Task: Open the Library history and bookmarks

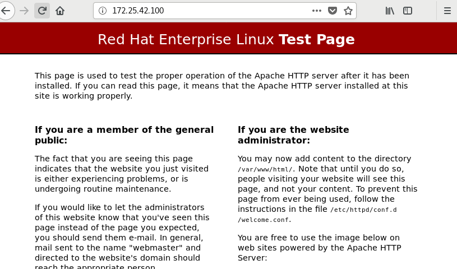Action: point(390,11)
